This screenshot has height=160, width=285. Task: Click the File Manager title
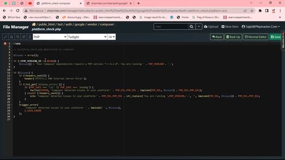(x=16, y=27)
